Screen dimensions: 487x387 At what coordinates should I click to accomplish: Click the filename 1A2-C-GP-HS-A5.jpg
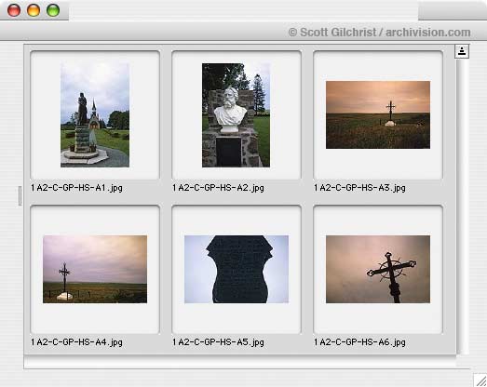click(218, 342)
